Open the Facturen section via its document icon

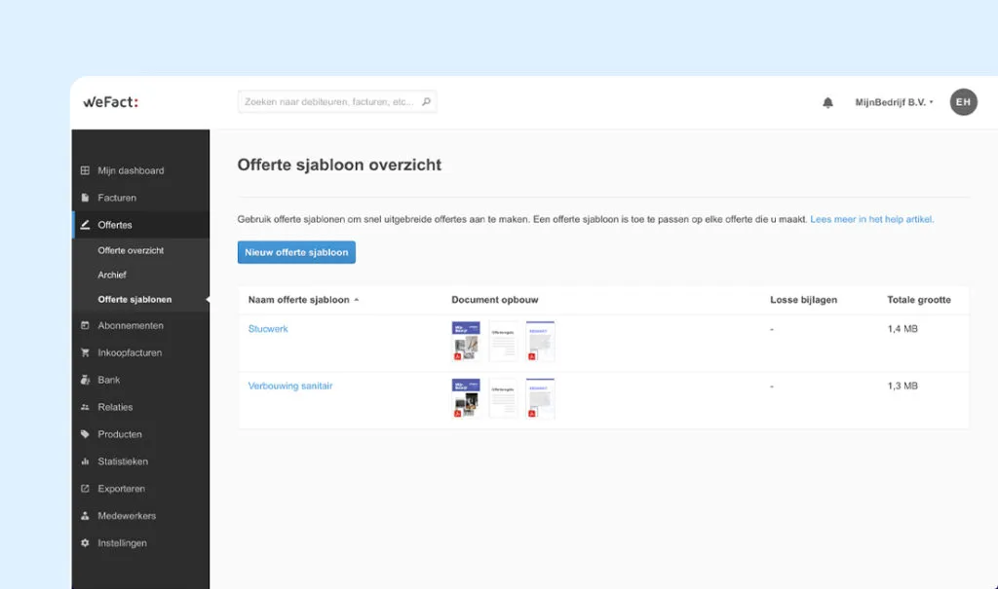[86, 197]
